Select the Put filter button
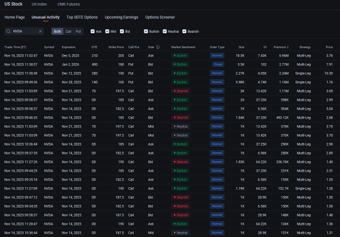The width and height of the screenshot is (340, 237). tap(78, 32)
